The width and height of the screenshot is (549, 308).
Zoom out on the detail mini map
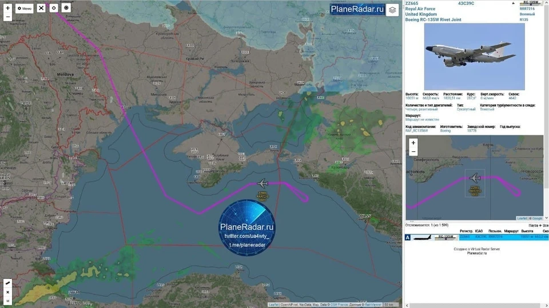pyautogui.click(x=413, y=152)
